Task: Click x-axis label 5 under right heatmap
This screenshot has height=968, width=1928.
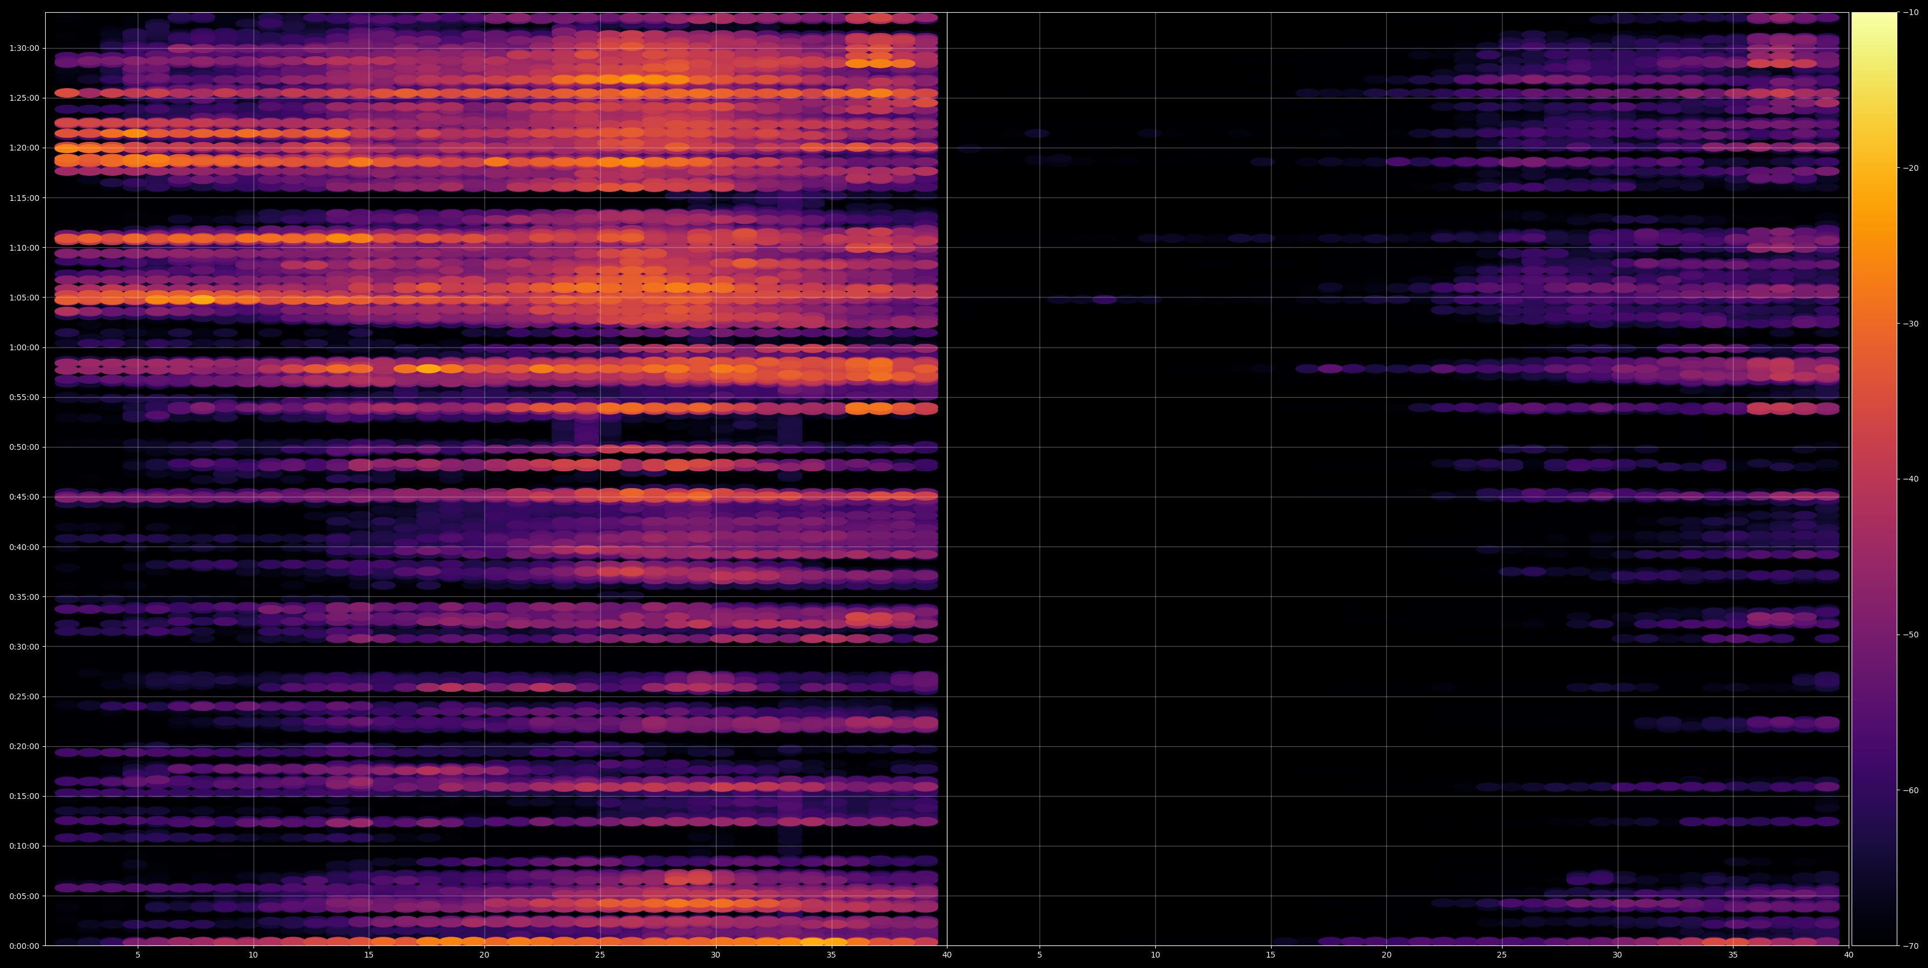Action: point(1040,955)
